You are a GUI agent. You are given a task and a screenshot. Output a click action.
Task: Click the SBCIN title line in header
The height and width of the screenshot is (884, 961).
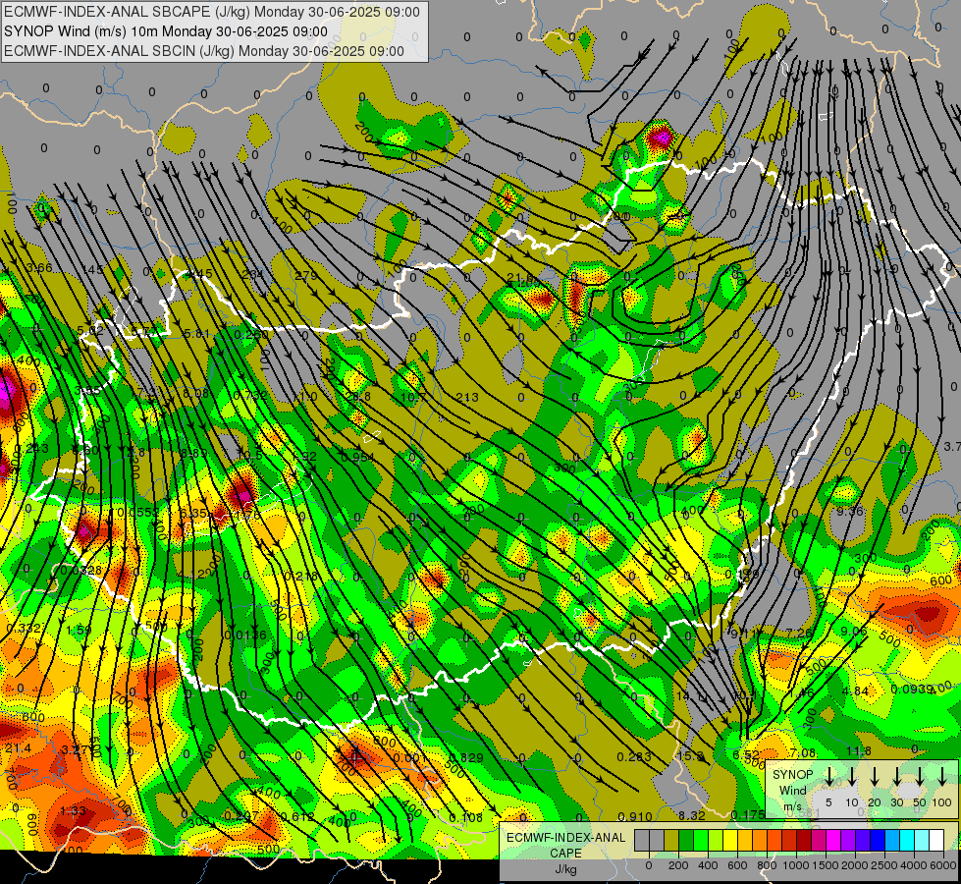click(x=204, y=51)
